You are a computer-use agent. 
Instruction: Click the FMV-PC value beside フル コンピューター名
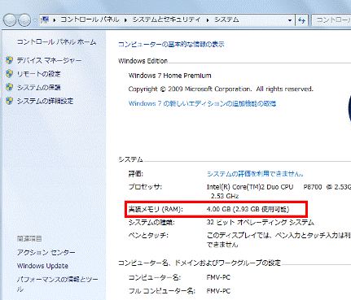(218, 291)
